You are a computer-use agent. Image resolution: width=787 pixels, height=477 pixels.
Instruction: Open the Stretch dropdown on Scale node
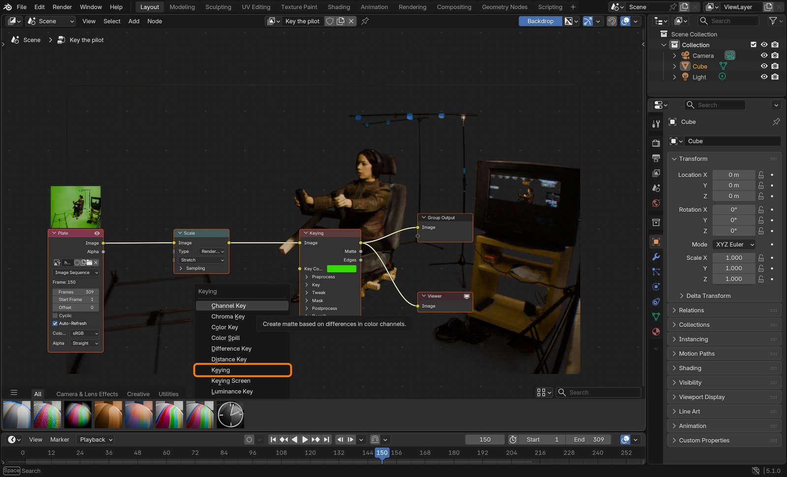202,260
